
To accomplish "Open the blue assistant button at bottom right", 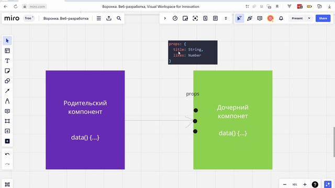I will [328, 184].
